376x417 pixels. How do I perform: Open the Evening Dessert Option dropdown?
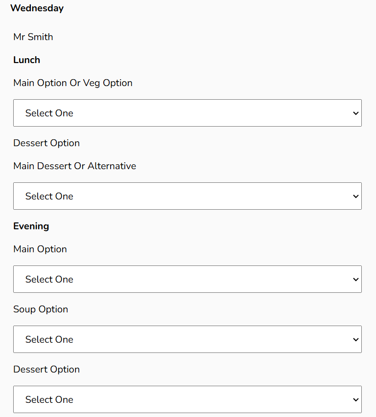pos(187,399)
